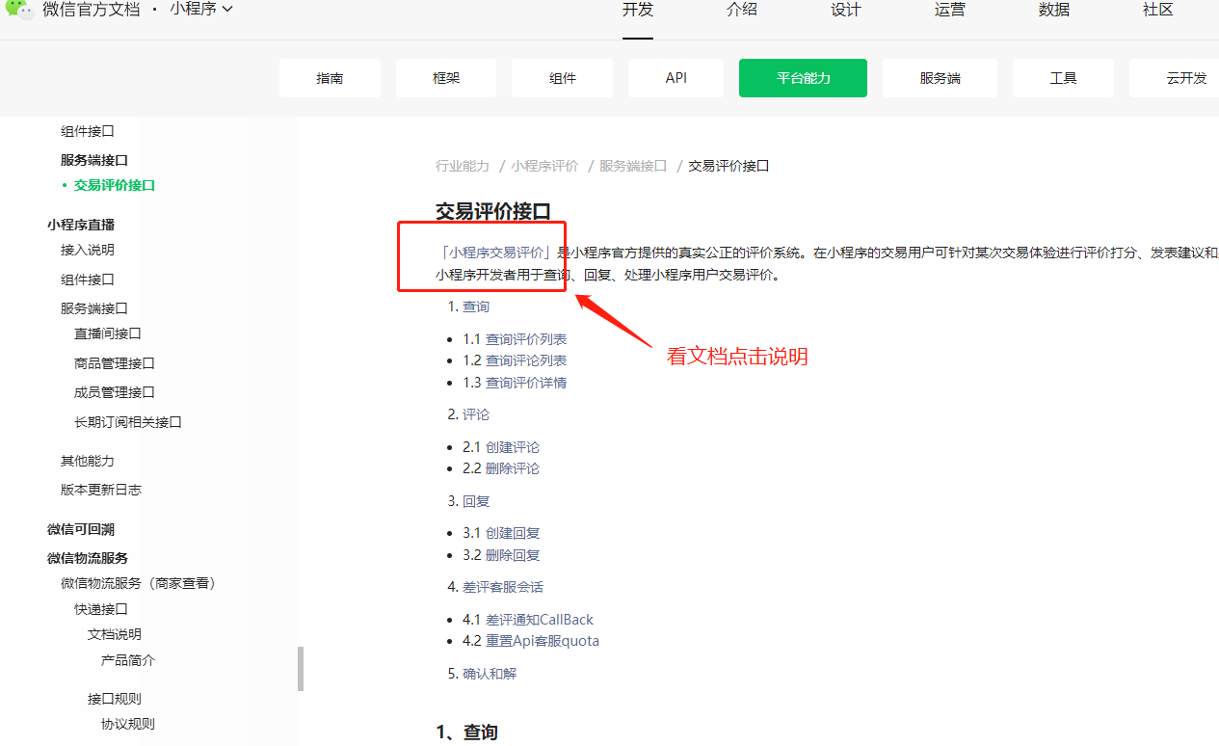Viewport: 1219px width, 746px height.
Task: Select 小程序直播 sidebar heading
Action: (x=81, y=225)
